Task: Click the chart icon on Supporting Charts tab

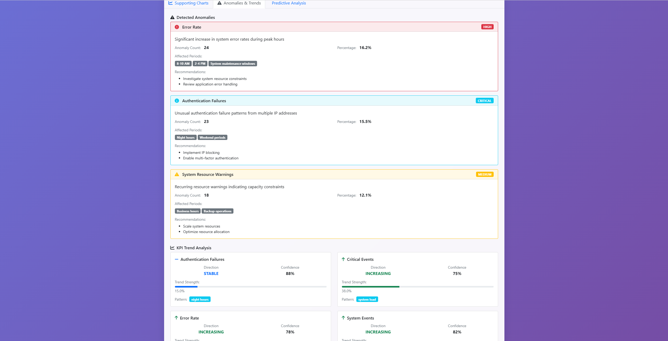Action: pos(170,3)
